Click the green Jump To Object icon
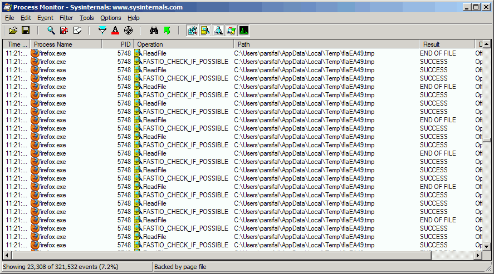The width and height of the screenshot is (494, 274). 167,31
